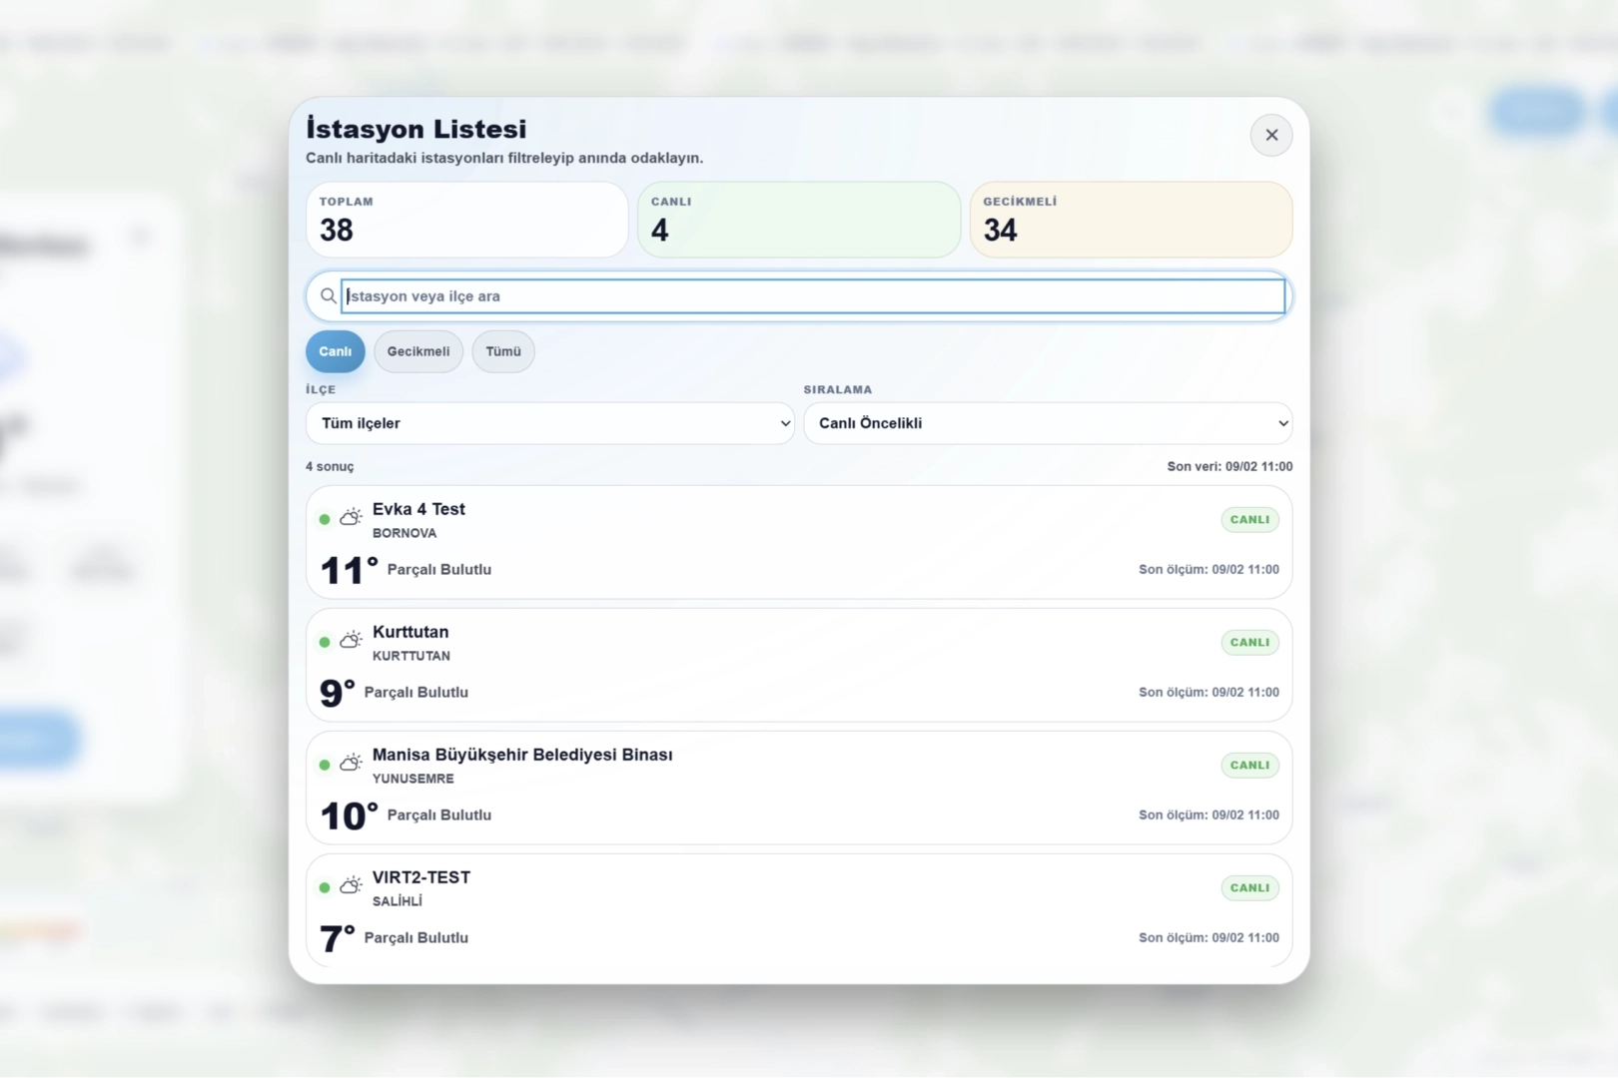The height and width of the screenshot is (1078, 1618).
Task: Click the CANLI badge on Kurttutan row
Action: pos(1249,642)
